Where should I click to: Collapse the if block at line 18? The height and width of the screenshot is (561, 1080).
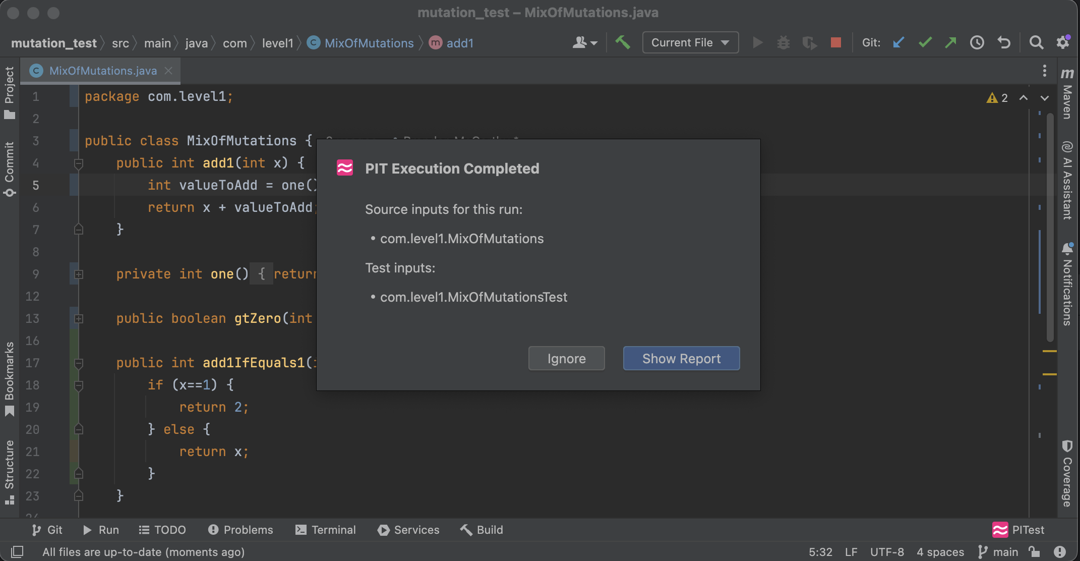point(79,385)
